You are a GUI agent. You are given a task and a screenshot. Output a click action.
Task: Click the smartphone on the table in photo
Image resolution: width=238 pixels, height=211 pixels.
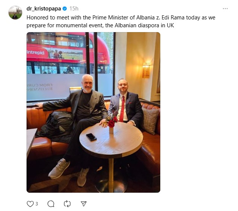[91, 137]
